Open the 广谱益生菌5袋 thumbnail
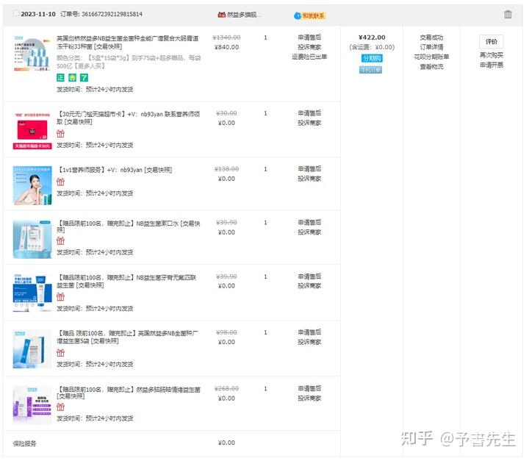The width and height of the screenshot is (529, 461). (x=32, y=349)
